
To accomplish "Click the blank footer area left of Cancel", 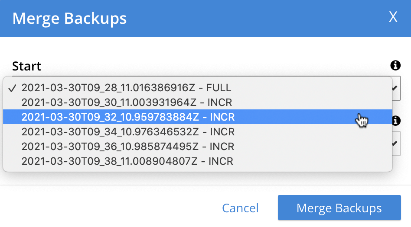I will pos(108,208).
